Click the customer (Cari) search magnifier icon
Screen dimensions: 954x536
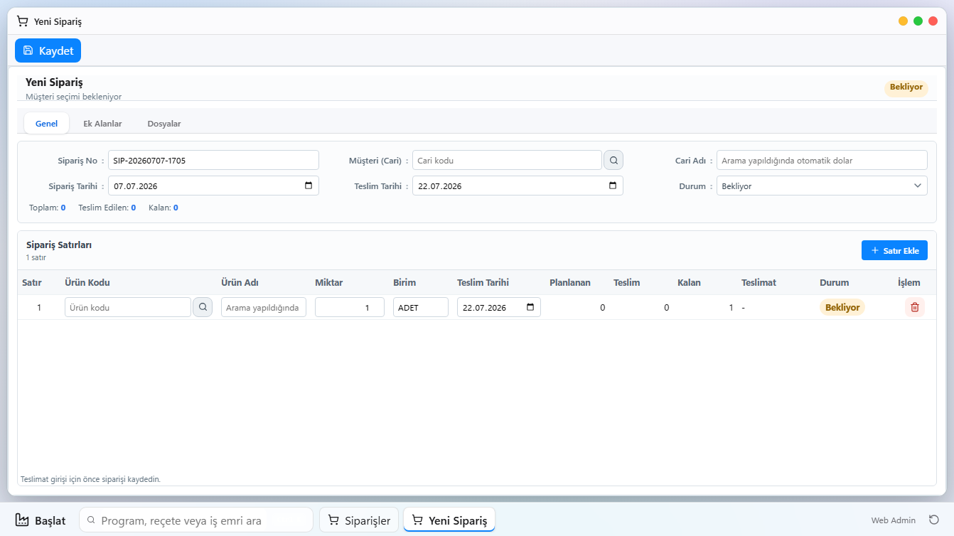(613, 160)
